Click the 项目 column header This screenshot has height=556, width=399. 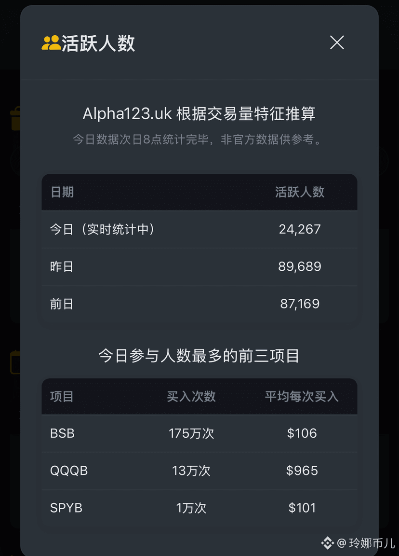click(x=62, y=396)
